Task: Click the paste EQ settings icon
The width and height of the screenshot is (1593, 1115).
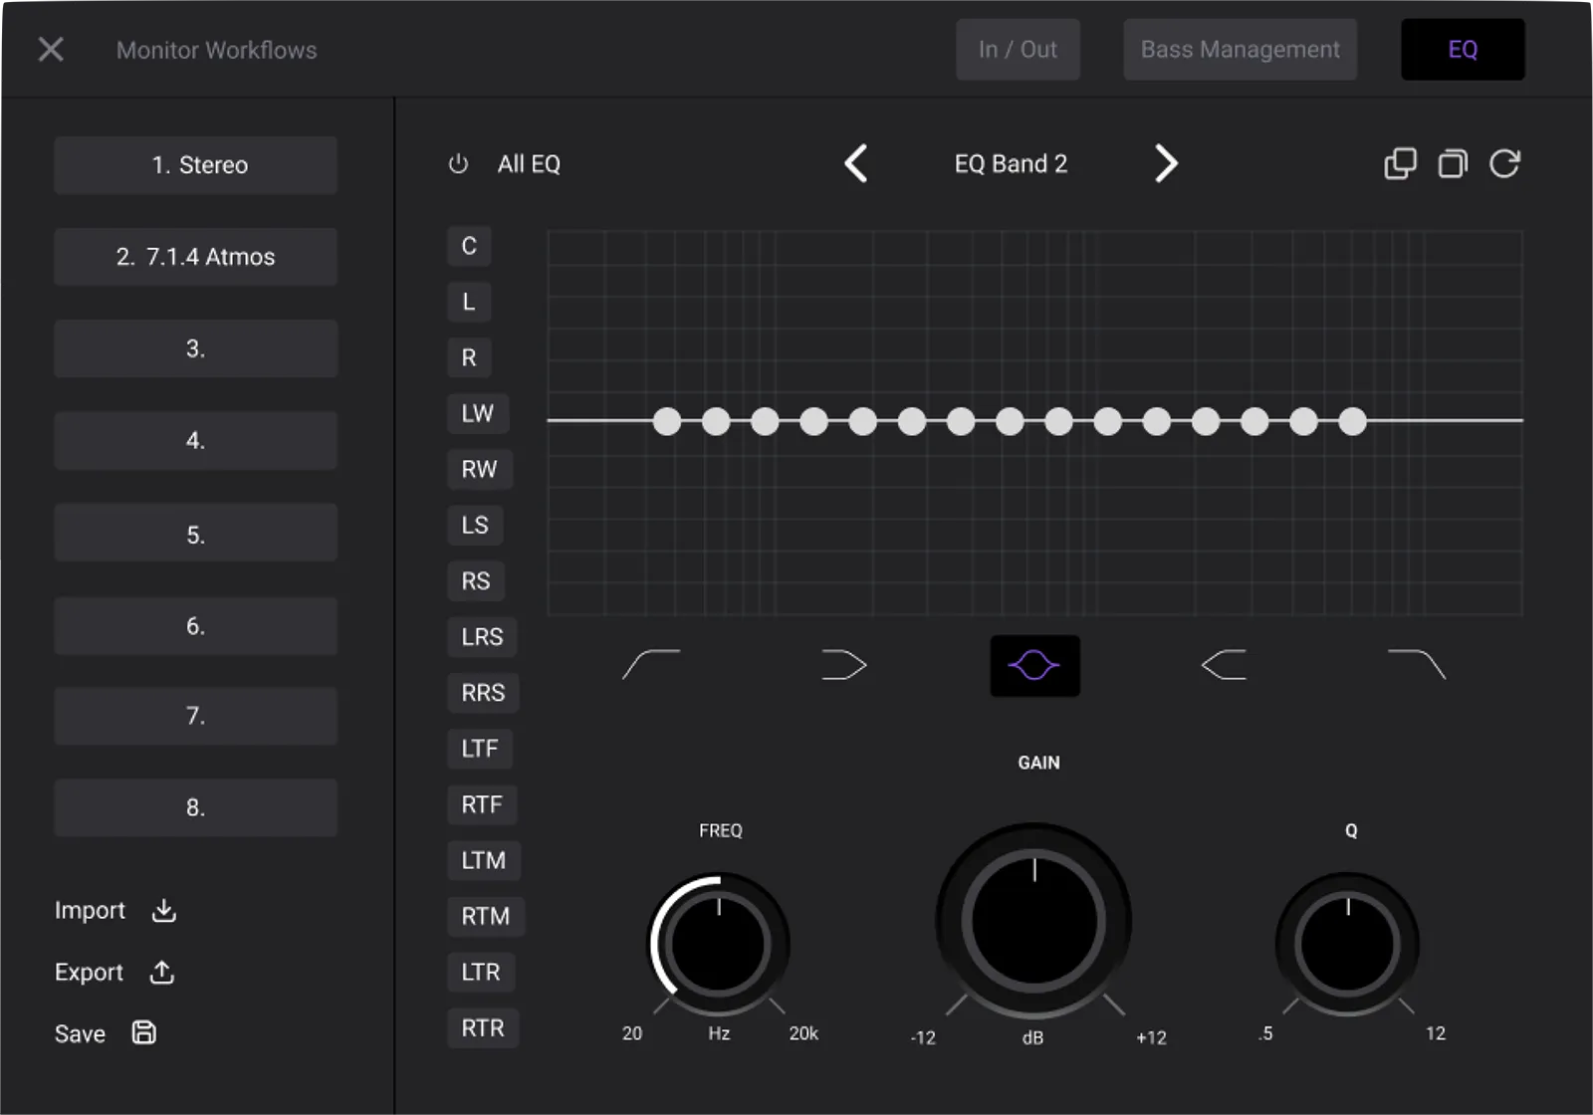Action: pos(1453,163)
